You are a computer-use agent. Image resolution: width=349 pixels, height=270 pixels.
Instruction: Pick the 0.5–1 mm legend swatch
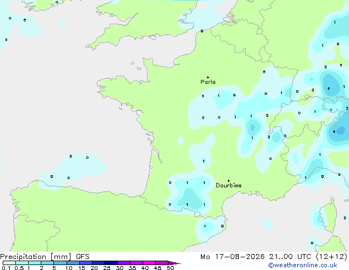coord(22,263)
